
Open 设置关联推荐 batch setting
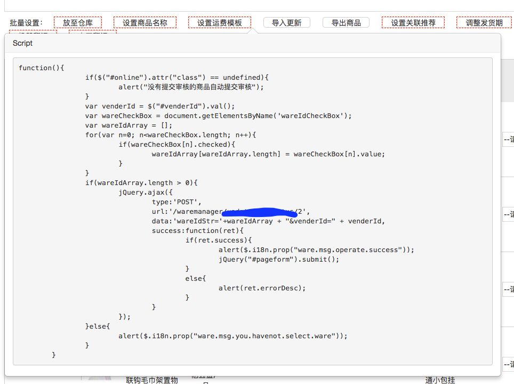tap(413, 22)
